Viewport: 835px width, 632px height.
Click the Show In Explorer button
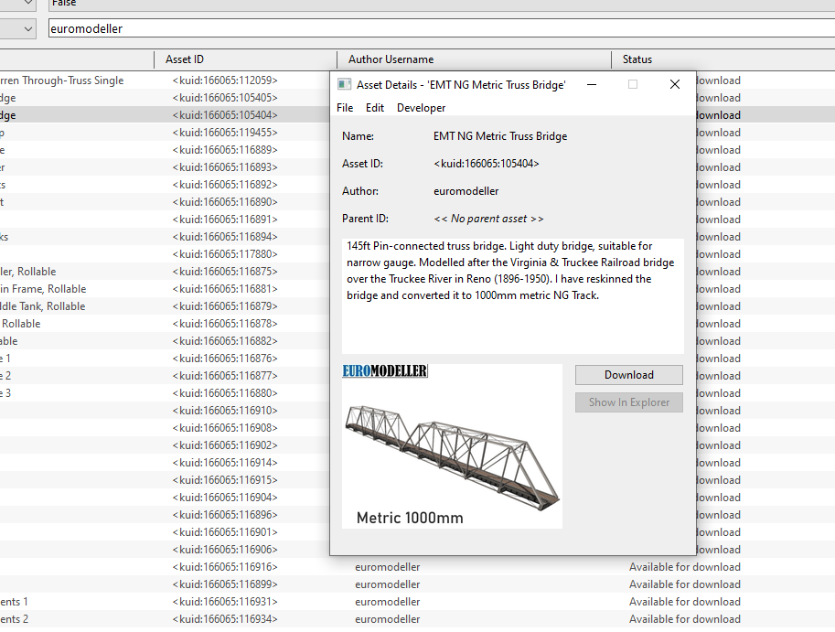629,402
